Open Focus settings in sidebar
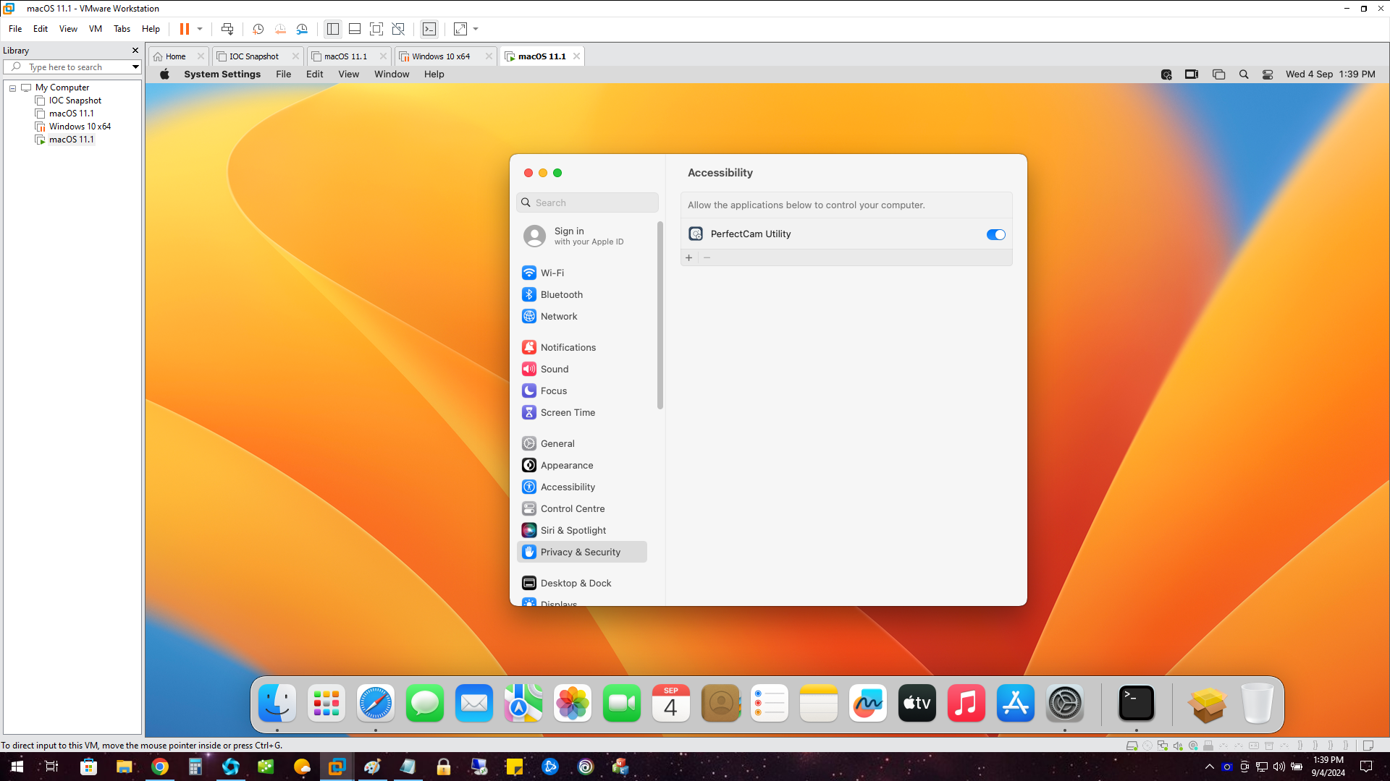The width and height of the screenshot is (1390, 781). coord(583,390)
